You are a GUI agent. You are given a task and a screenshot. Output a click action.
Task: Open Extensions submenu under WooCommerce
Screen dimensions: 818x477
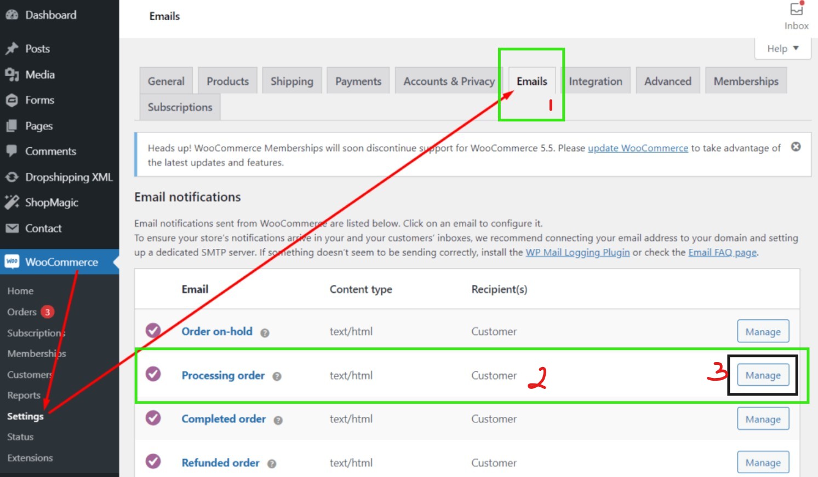click(30, 458)
